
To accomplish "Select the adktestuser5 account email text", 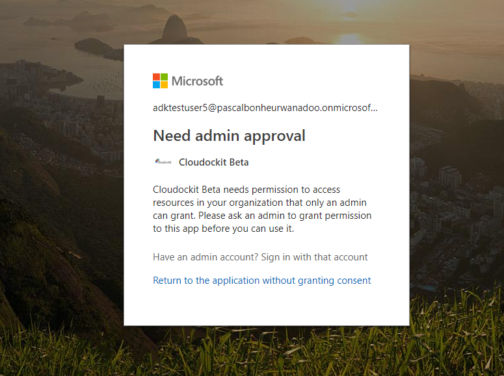I will pyautogui.click(x=265, y=108).
